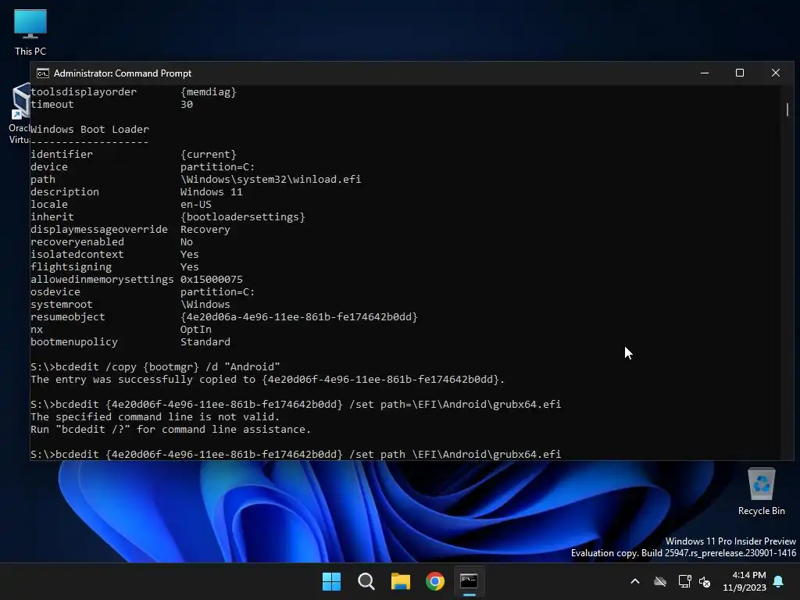Click the "OptIn" nx value
This screenshot has width=800, height=600.
(195, 330)
